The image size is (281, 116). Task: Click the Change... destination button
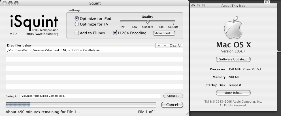pyautogui.click(x=173, y=96)
